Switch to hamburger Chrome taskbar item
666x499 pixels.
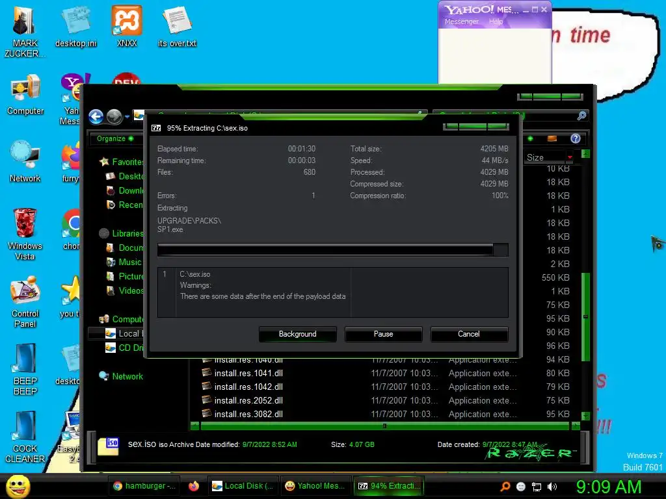(144, 486)
